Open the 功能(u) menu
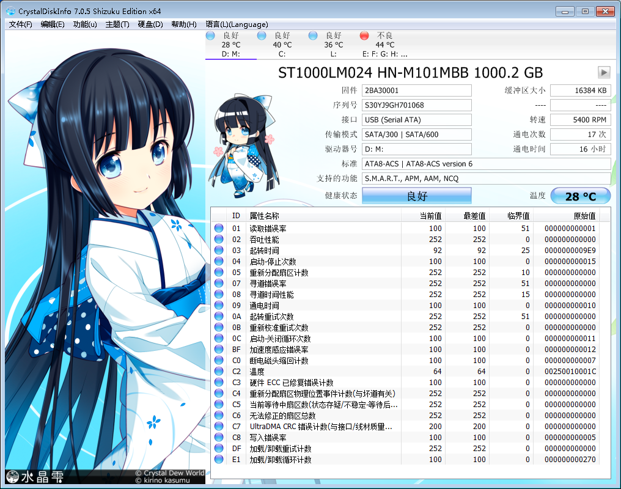 pos(85,24)
